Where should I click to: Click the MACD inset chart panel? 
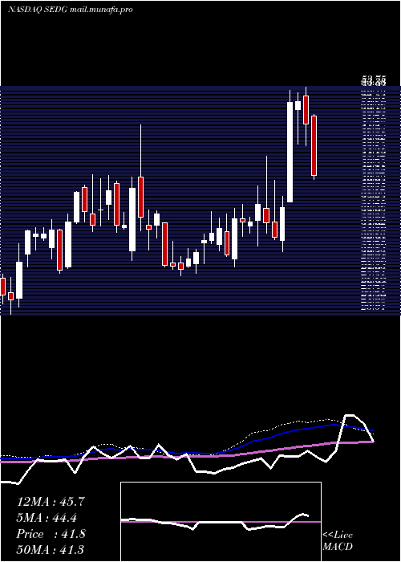[221, 522]
